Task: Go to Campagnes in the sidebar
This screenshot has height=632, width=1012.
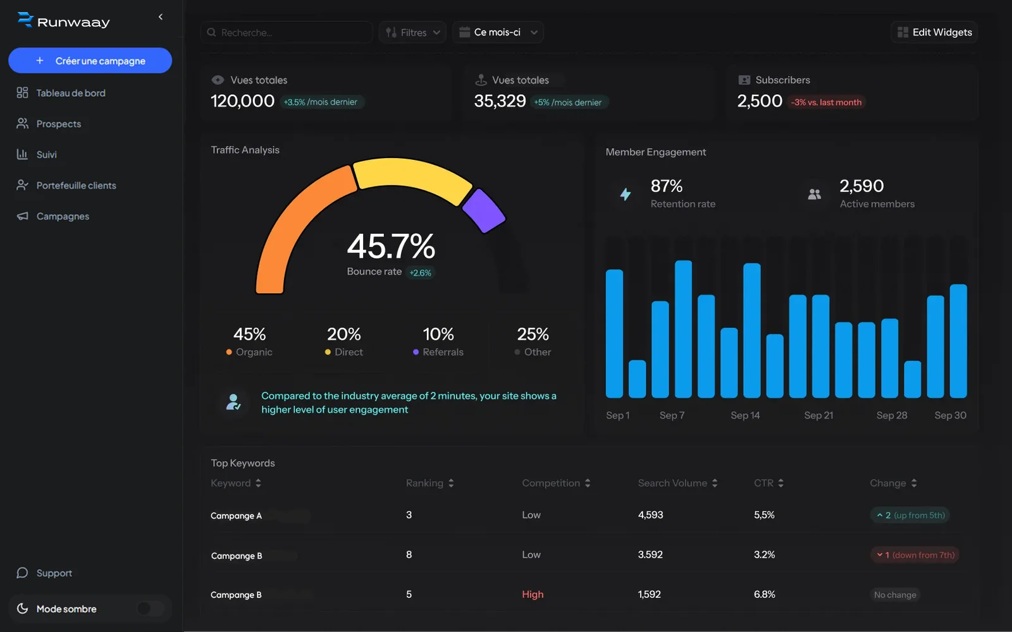Action: pyautogui.click(x=62, y=216)
